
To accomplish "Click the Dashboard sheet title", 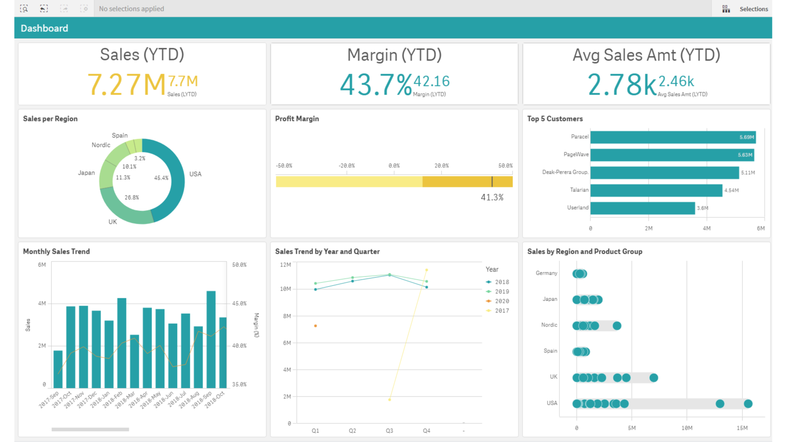I will (x=44, y=28).
